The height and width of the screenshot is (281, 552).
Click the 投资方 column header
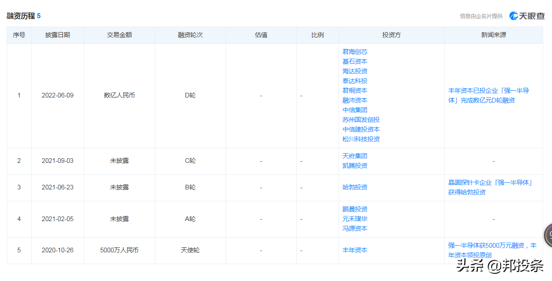(391, 35)
